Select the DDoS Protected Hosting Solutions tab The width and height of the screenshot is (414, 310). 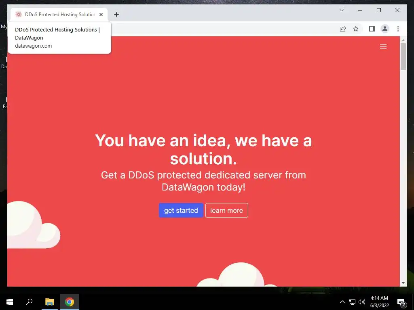point(59,15)
